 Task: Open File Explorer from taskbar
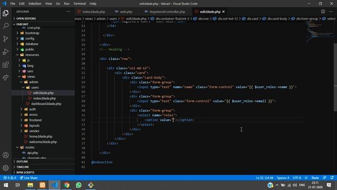coord(30,185)
